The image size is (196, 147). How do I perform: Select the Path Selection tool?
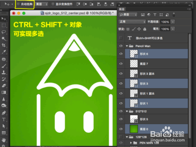click(x=4, y=126)
